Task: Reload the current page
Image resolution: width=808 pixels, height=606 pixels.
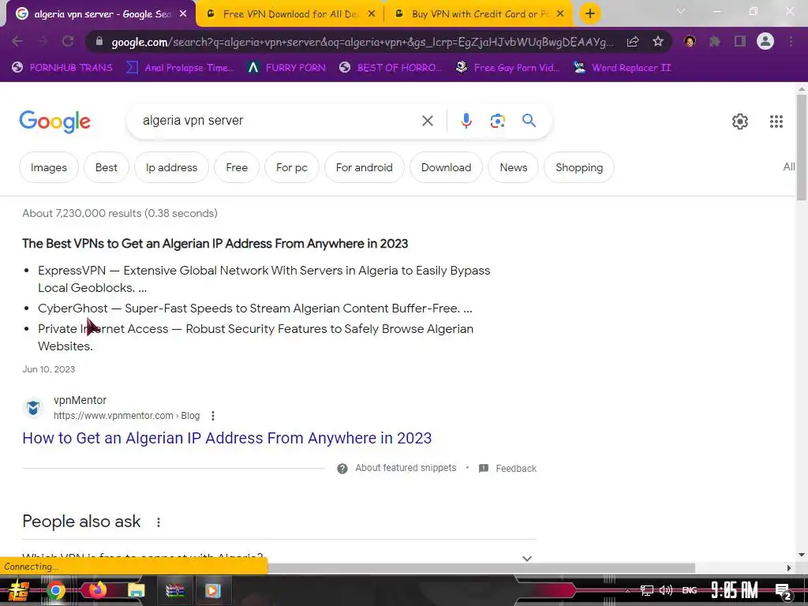Action: coord(68,42)
